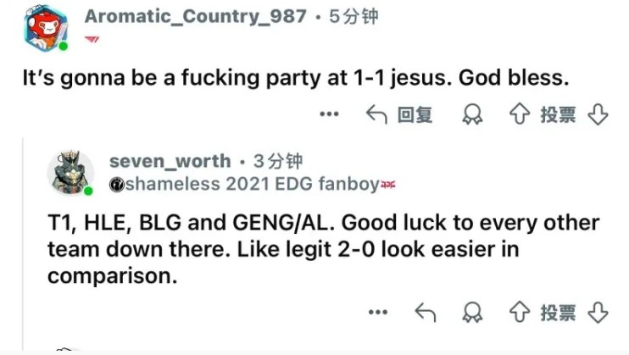Click the 'shameless 2021 EDG fanboy' flair
The height and width of the screenshot is (355, 629).
[246, 183]
